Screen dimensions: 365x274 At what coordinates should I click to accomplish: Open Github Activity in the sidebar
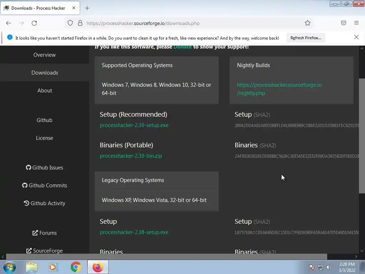point(45,203)
